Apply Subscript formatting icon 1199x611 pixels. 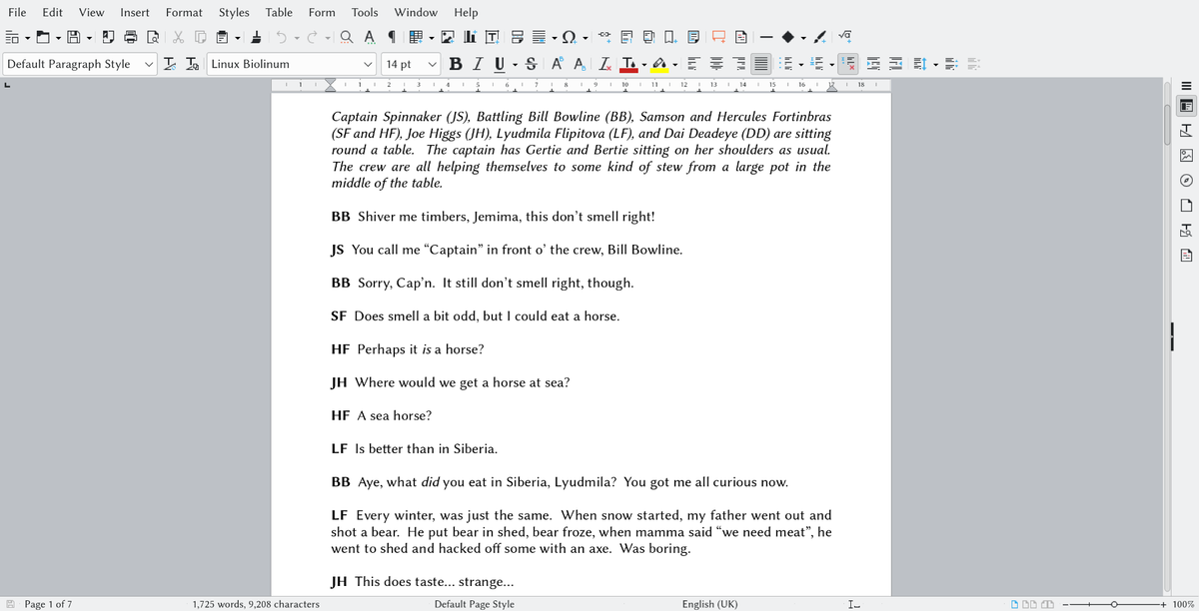point(580,64)
